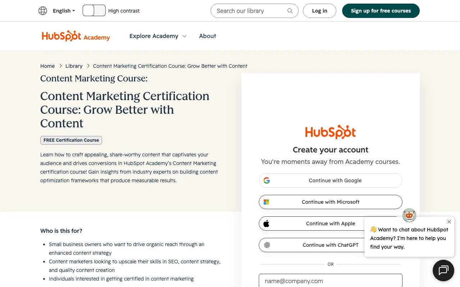This screenshot has height=287, width=460.
Task: Click the 'Create your account' heading
Action: (x=331, y=150)
